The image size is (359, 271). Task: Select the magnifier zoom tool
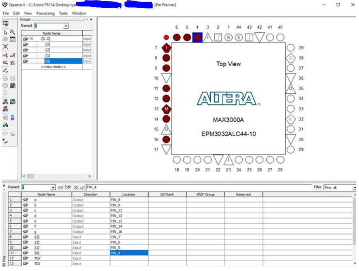click(x=13, y=32)
